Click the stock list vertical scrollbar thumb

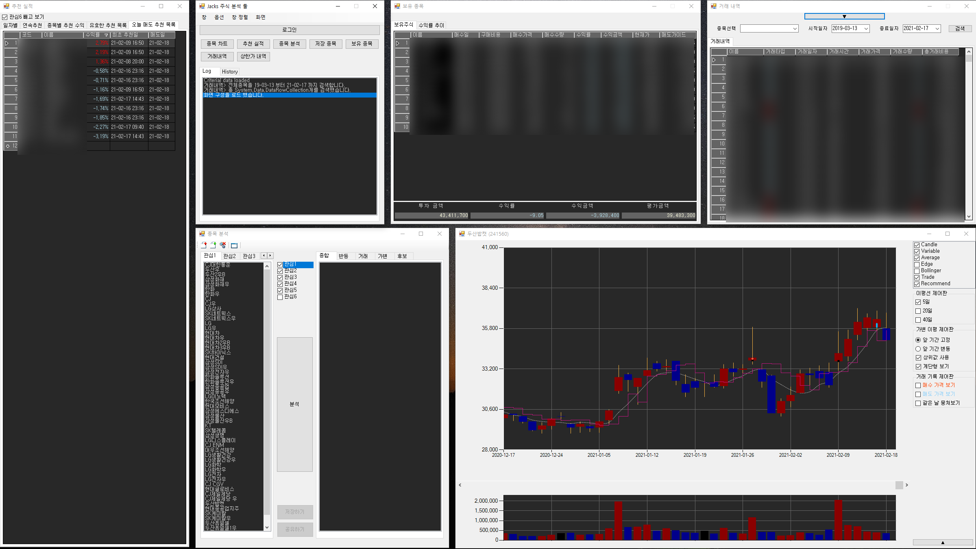point(267,393)
